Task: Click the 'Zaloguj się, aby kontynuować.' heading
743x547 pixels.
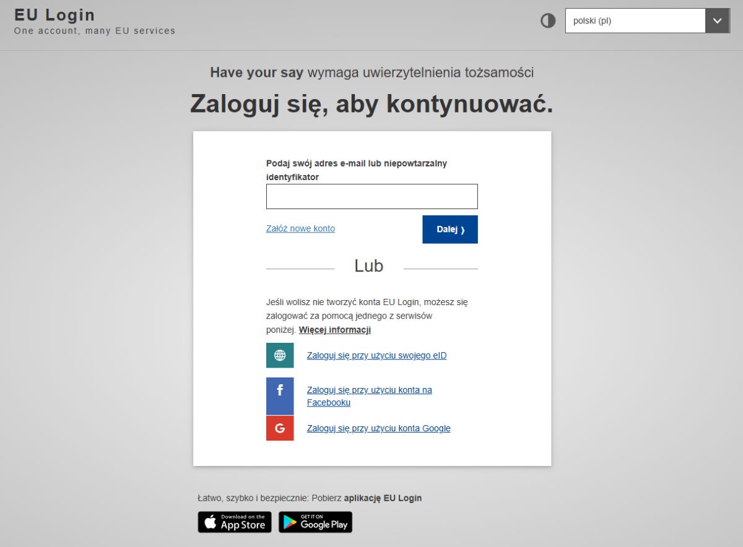Action: (x=371, y=104)
